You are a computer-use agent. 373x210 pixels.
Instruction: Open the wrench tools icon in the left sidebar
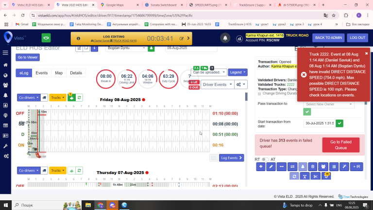click(5, 146)
